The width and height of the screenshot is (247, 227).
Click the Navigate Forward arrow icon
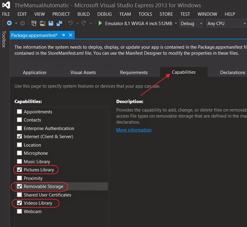click(23, 23)
